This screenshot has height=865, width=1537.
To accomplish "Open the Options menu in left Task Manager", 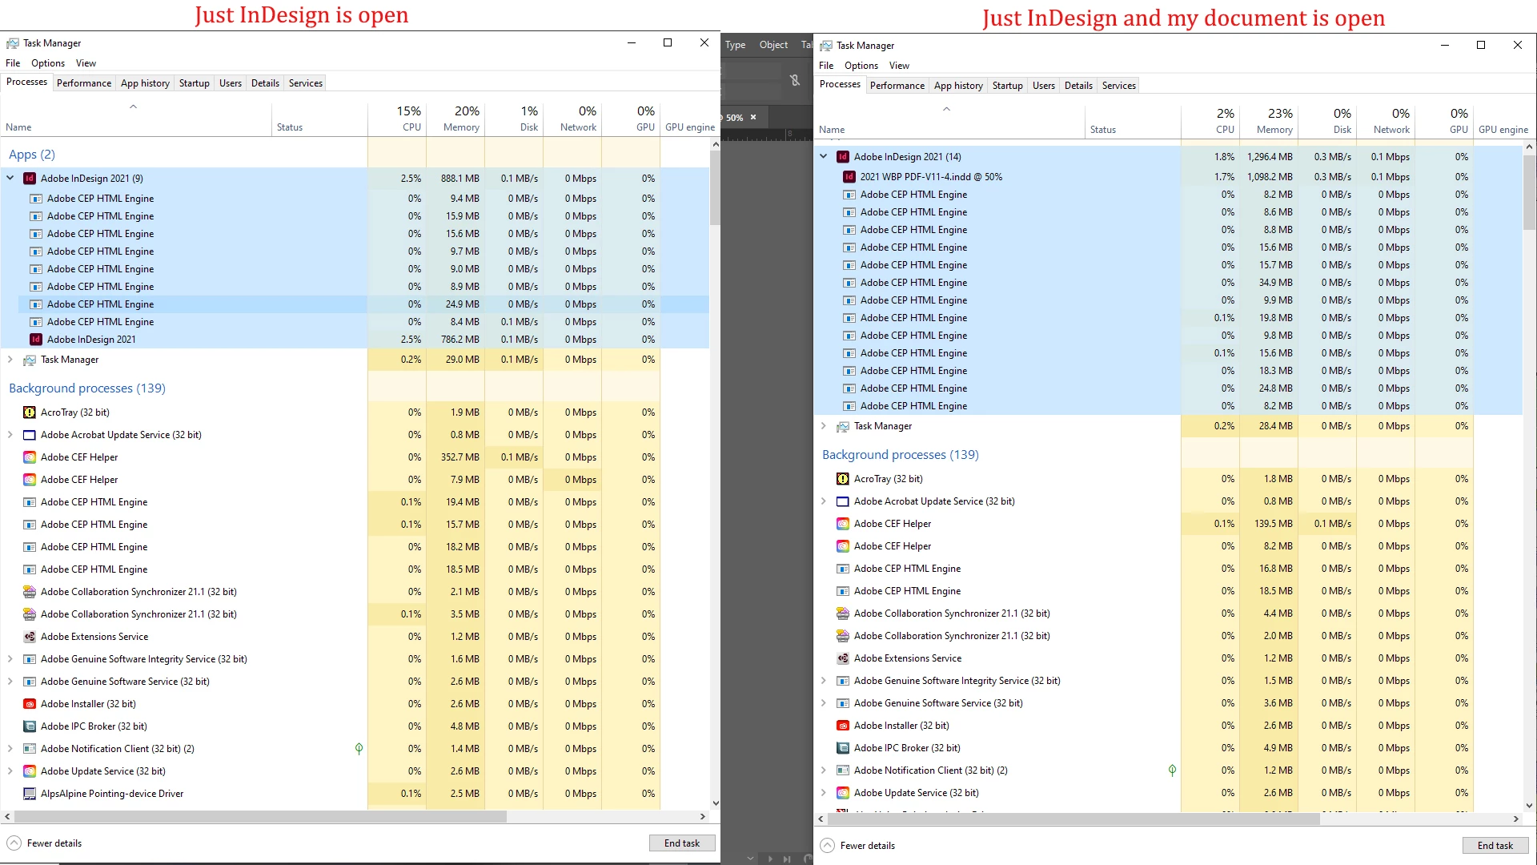I will (48, 63).
